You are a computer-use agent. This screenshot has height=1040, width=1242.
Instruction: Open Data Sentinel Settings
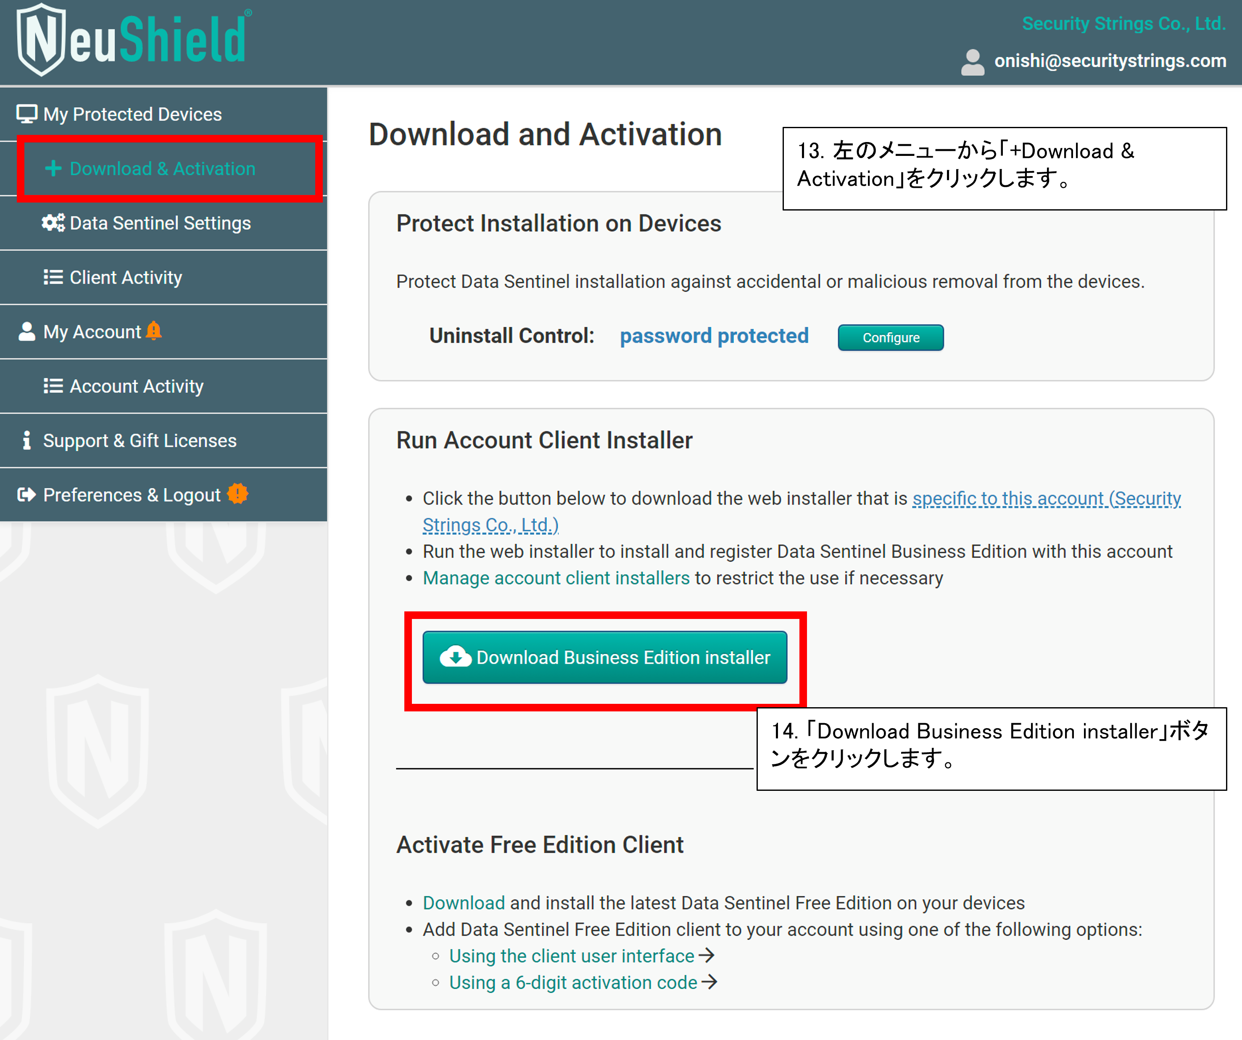164,223
